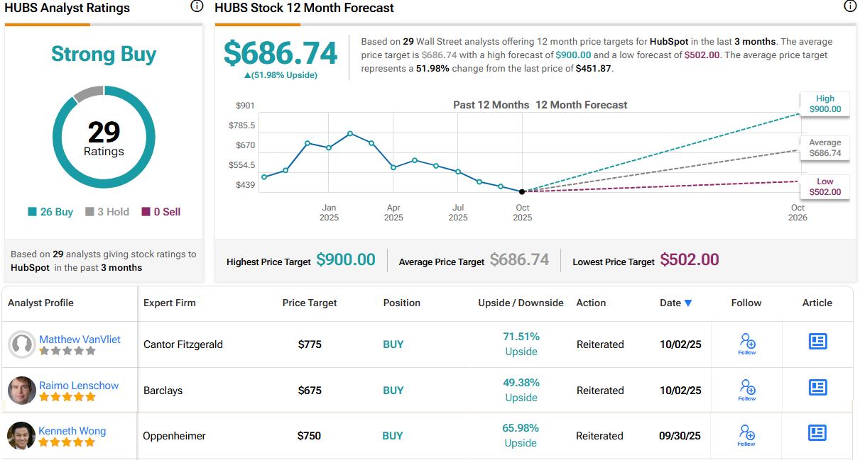
Task: Click Raimo Lenschow profile photo
Action: pos(22,391)
